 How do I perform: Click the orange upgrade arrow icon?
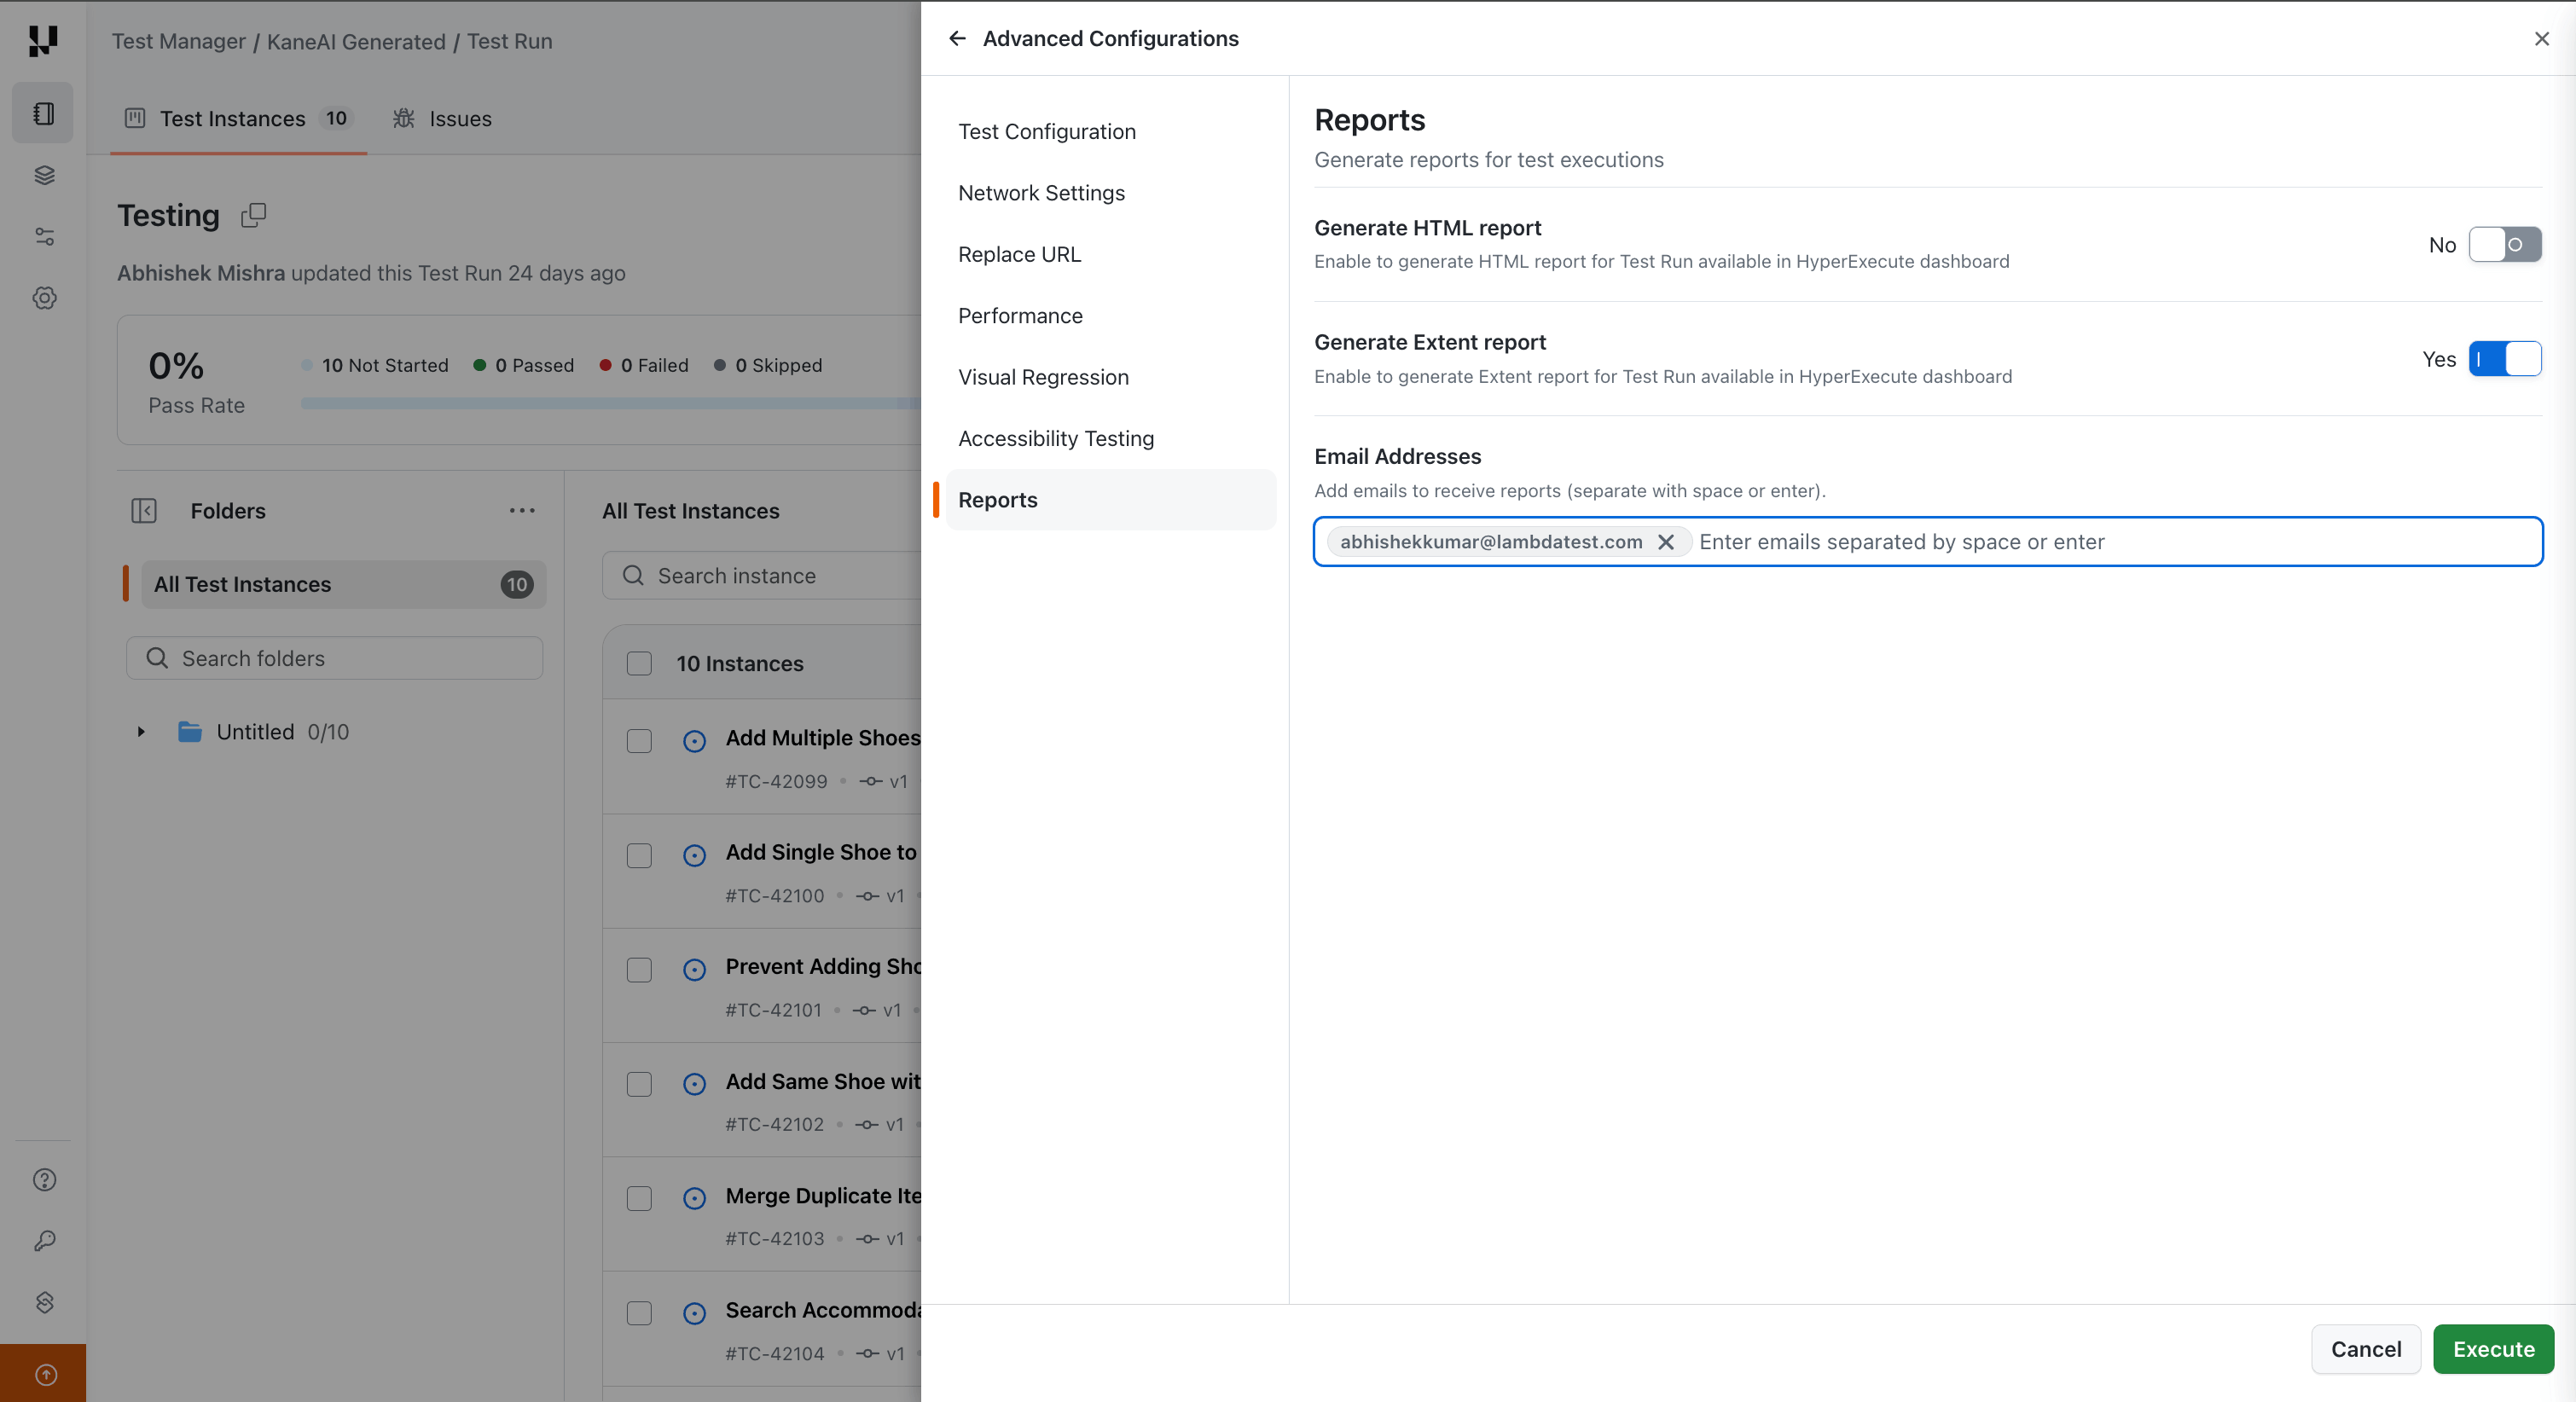[x=45, y=1375]
